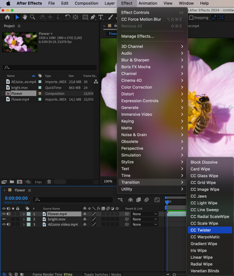Viewport: 234px width, 276px height.
Task: Mute audio for Flower.mp4 layer
Action: click(8, 214)
